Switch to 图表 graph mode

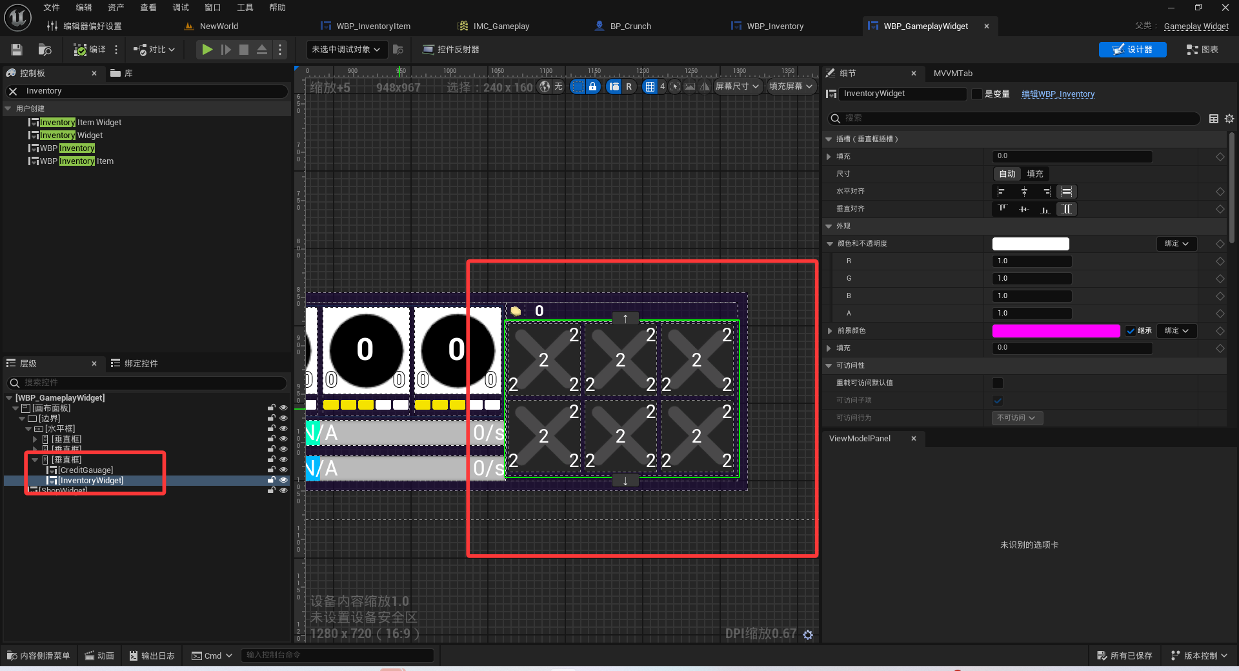pos(1202,50)
